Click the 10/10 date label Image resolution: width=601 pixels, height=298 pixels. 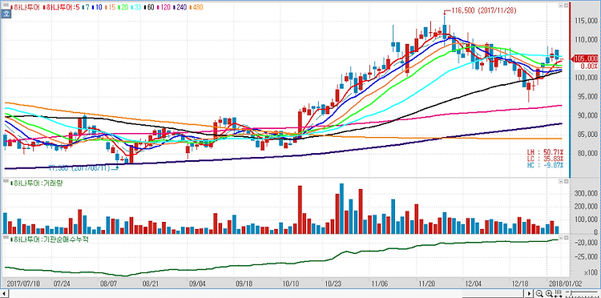tap(290, 284)
